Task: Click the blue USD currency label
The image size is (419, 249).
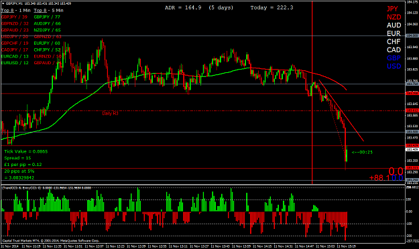Action: click(x=394, y=66)
